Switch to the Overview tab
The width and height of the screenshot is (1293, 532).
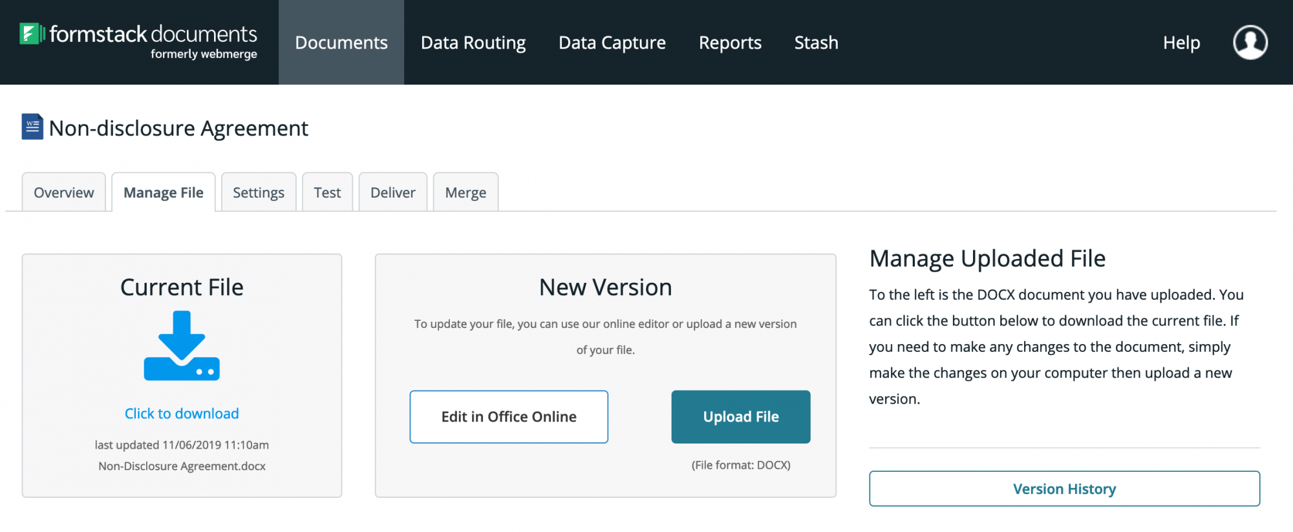coord(64,192)
